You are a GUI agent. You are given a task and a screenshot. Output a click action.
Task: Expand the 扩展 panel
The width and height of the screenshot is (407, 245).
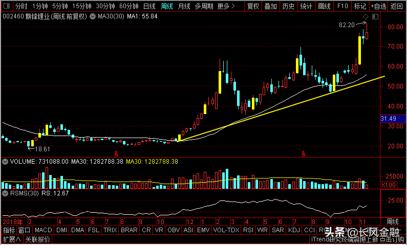(x=12, y=239)
